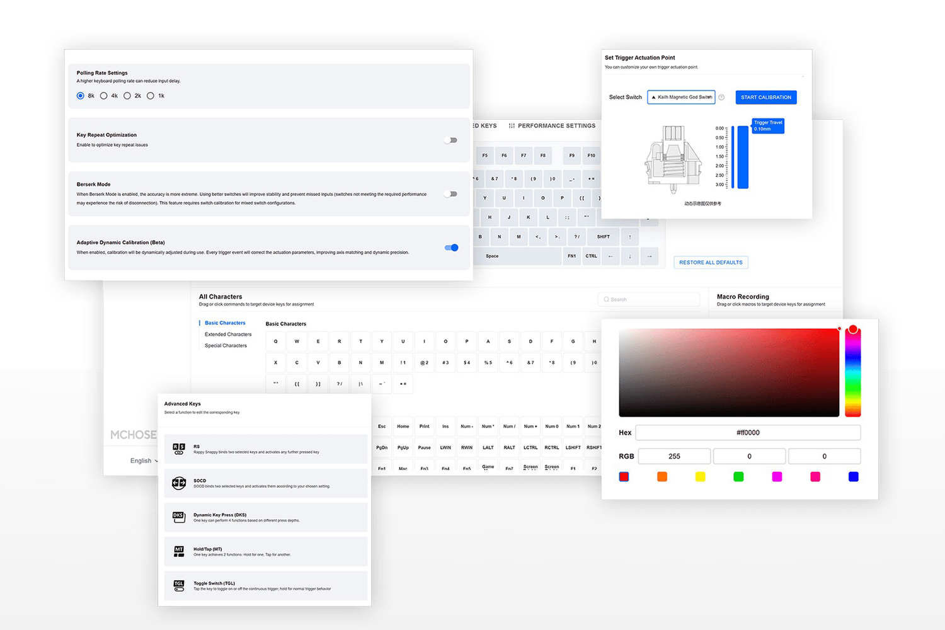
Task: Open the Dynamic Key Press DKS icon
Action: 179,517
